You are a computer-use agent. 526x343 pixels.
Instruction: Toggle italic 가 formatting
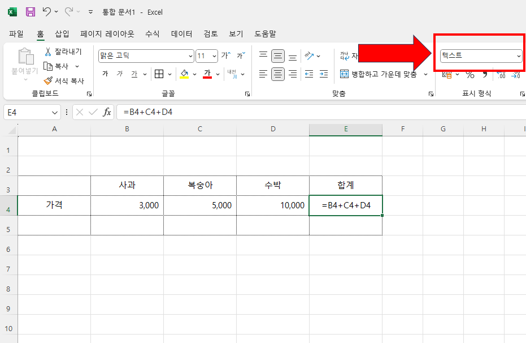point(120,74)
